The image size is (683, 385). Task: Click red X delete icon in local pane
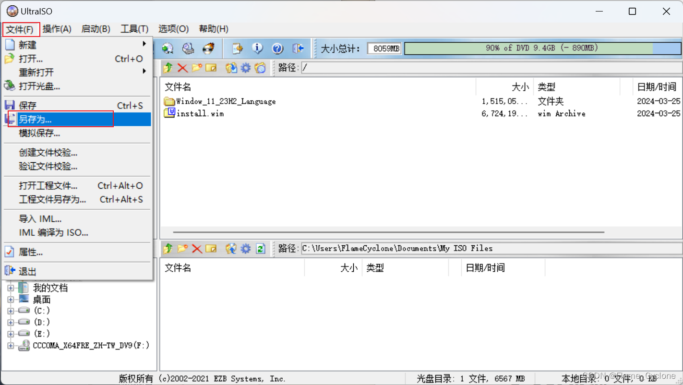click(197, 249)
